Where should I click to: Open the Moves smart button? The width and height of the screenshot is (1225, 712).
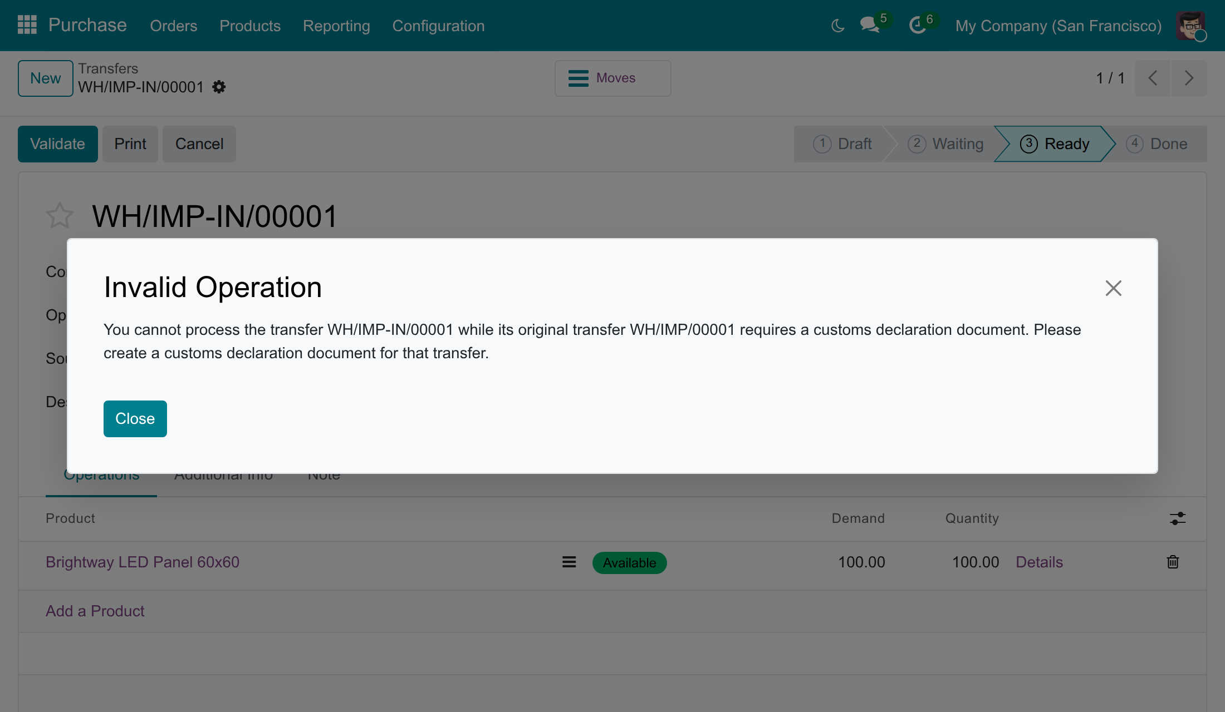[x=612, y=78]
